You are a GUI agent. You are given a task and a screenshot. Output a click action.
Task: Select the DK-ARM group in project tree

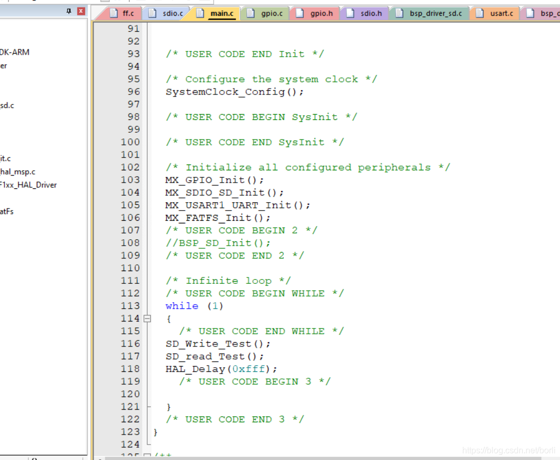15,53
